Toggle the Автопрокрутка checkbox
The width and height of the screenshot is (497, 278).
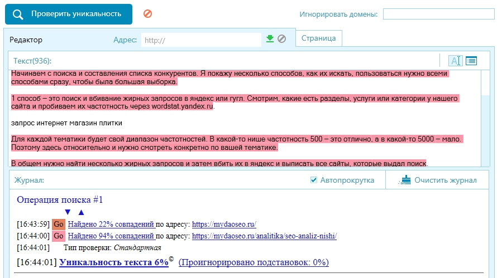[313, 180]
